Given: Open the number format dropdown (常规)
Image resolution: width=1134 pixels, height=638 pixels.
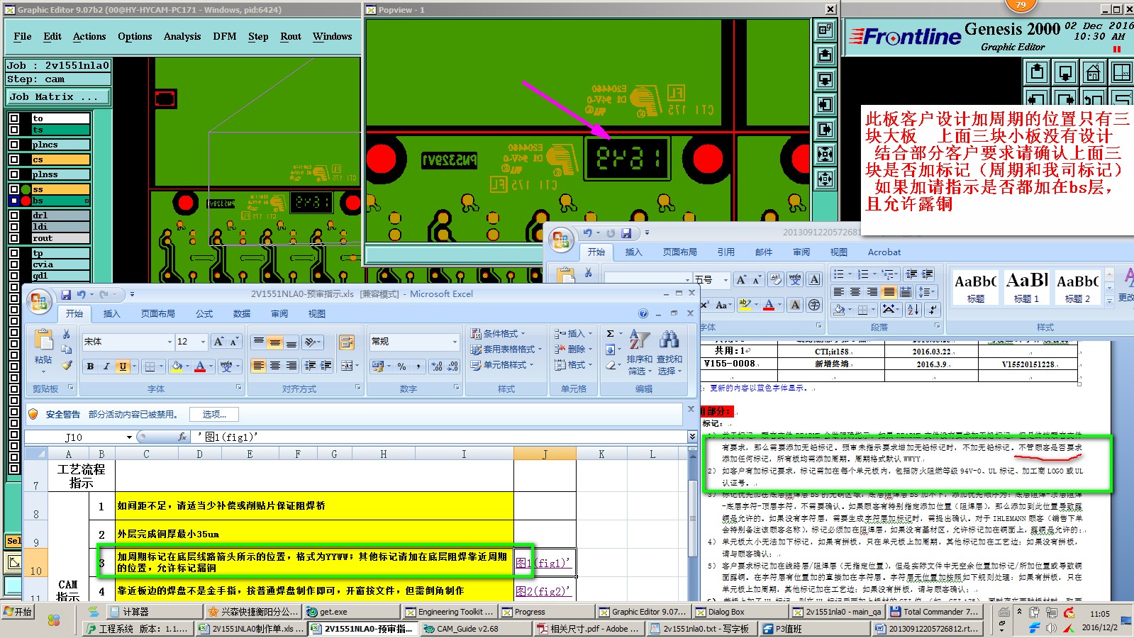Looking at the screenshot, I should 455,342.
